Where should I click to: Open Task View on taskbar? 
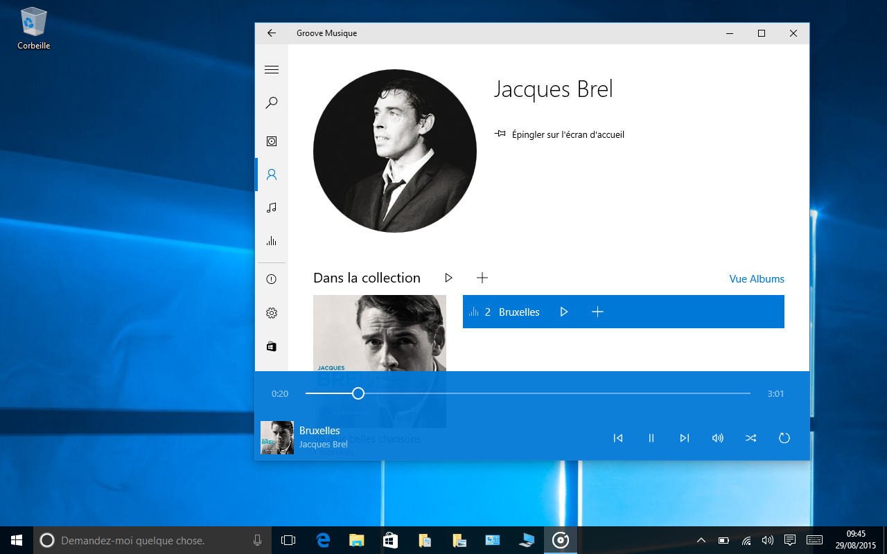[x=288, y=540]
